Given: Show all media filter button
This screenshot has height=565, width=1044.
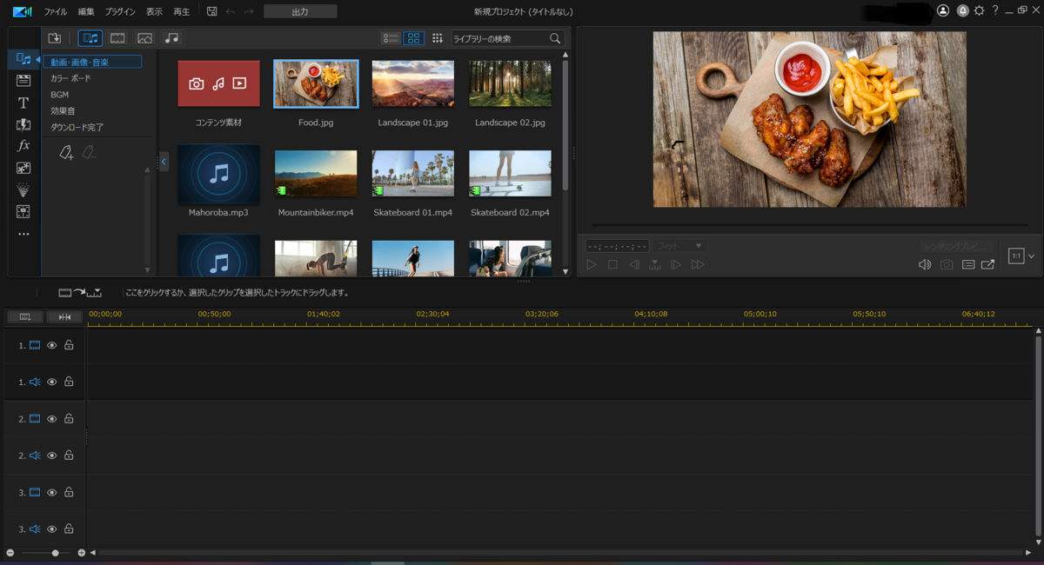Looking at the screenshot, I should [90, 38].
